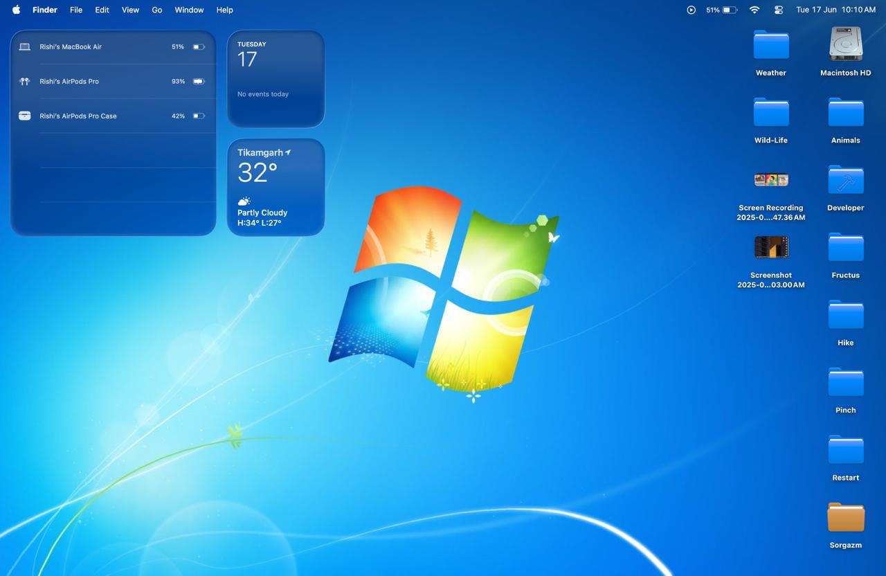This screenshot has height=576, width=886.
Task: Click the H:34° L:27° forecast text
Action: pyautogui.click(x=260, y=223)
